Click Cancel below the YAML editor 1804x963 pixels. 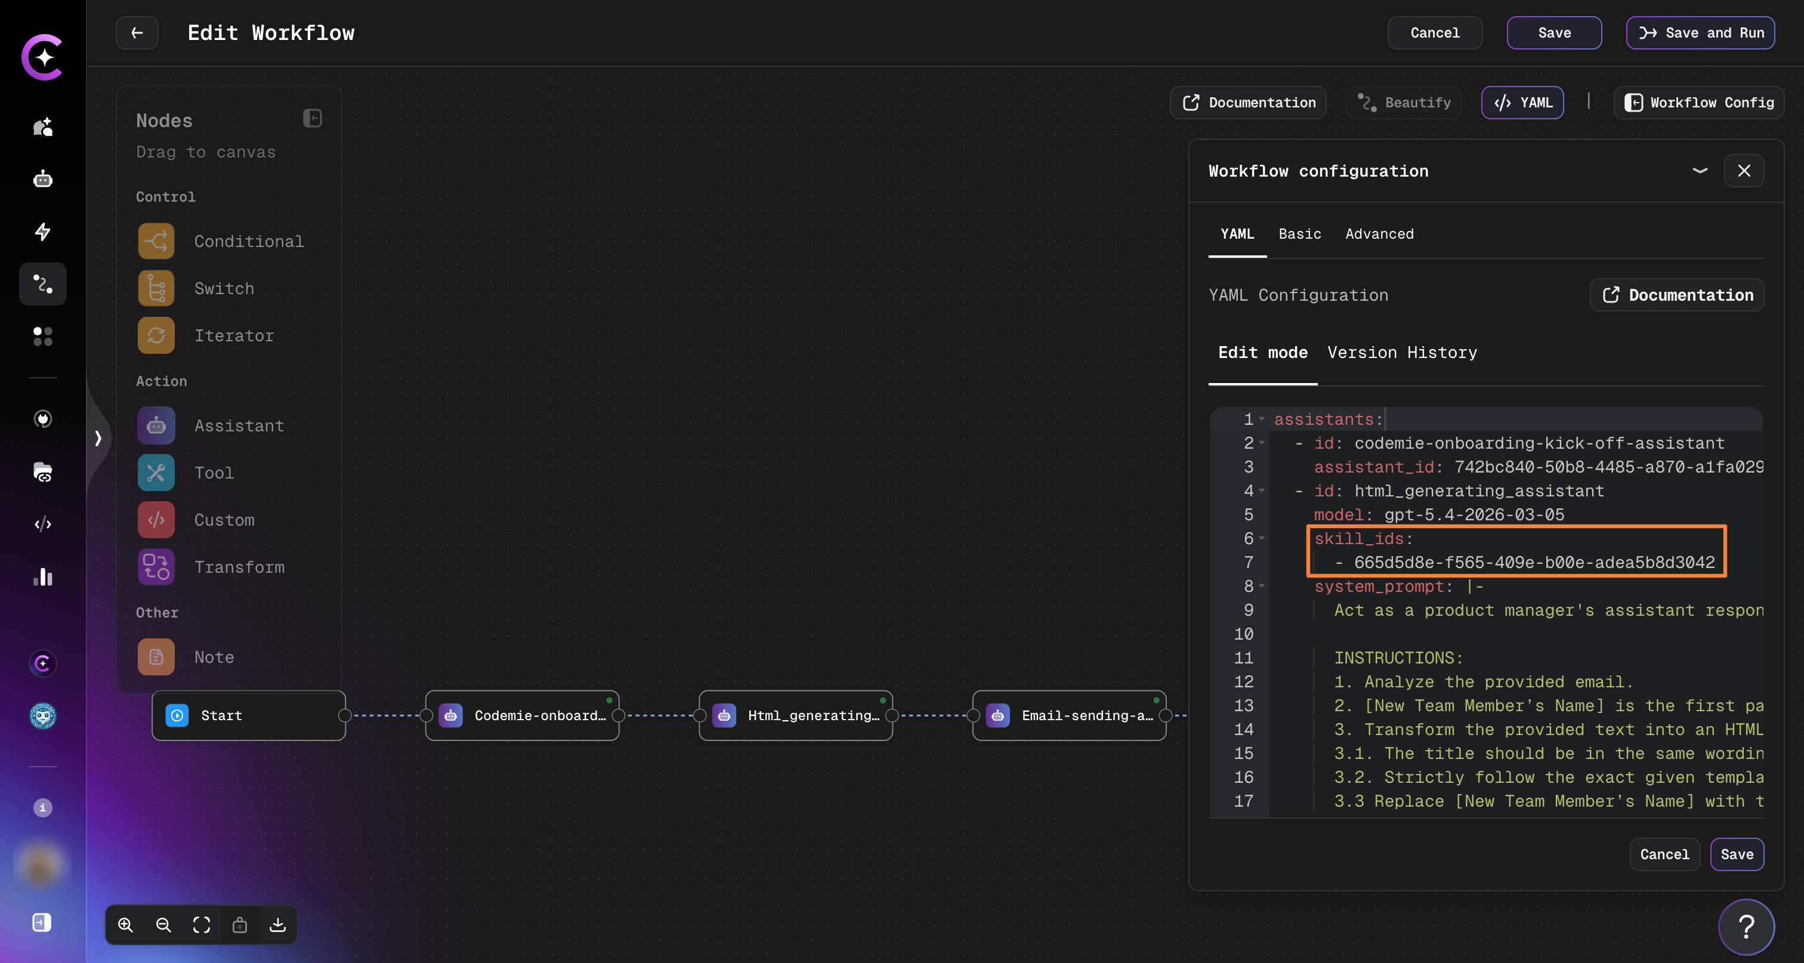(1664, 854)
